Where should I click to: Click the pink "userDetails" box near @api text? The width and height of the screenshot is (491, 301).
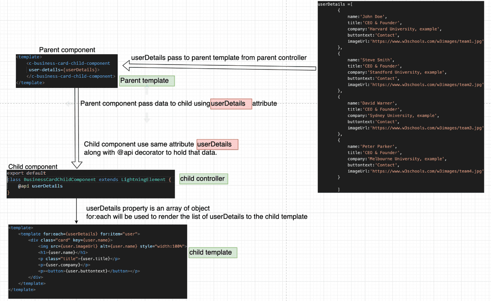[217, 144]
